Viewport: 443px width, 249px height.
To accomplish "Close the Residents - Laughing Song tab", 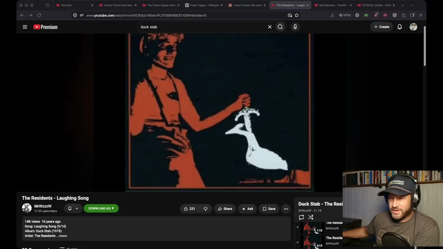I will click(307, 5).
